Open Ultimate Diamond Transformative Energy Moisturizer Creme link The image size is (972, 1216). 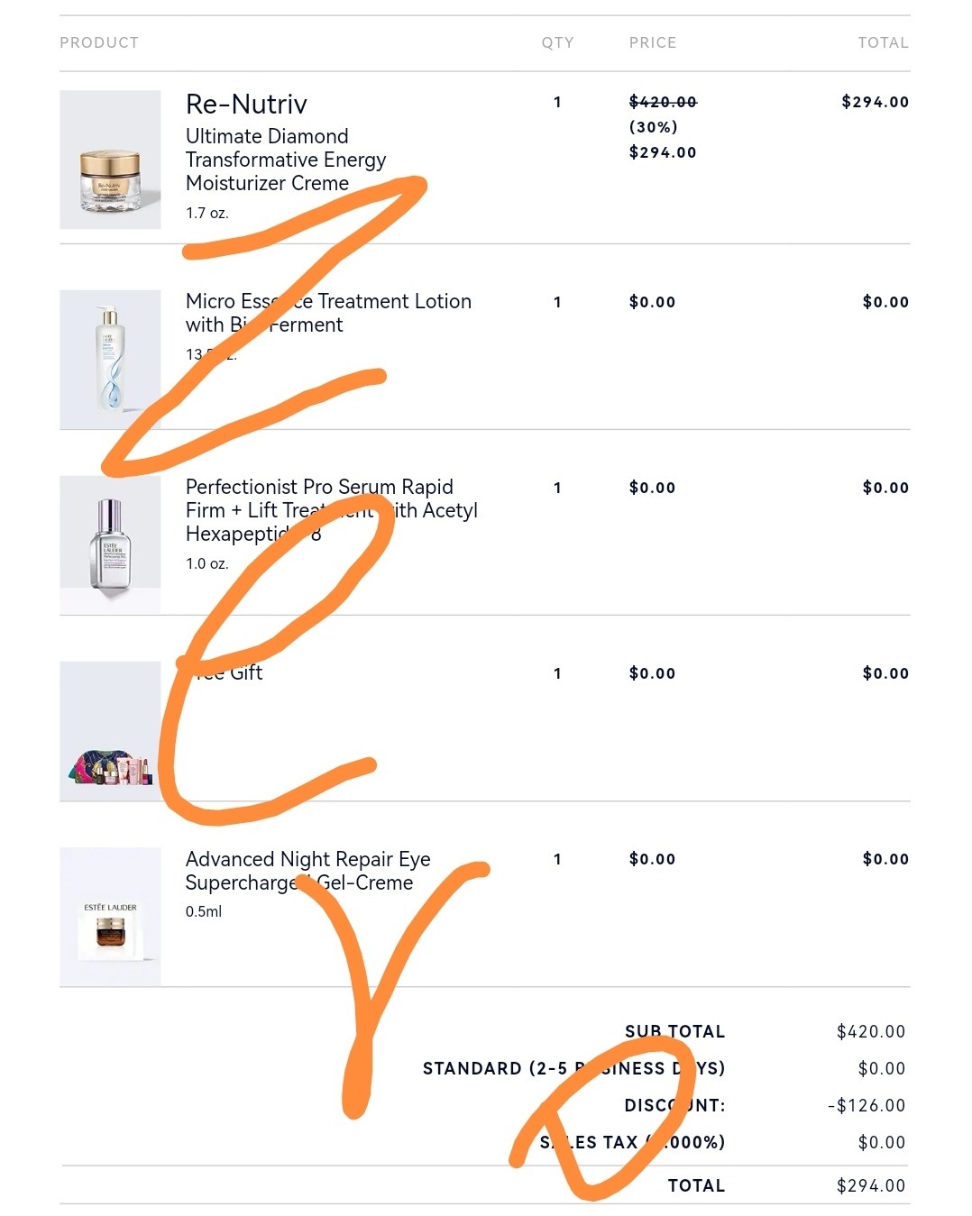[285, 160]
